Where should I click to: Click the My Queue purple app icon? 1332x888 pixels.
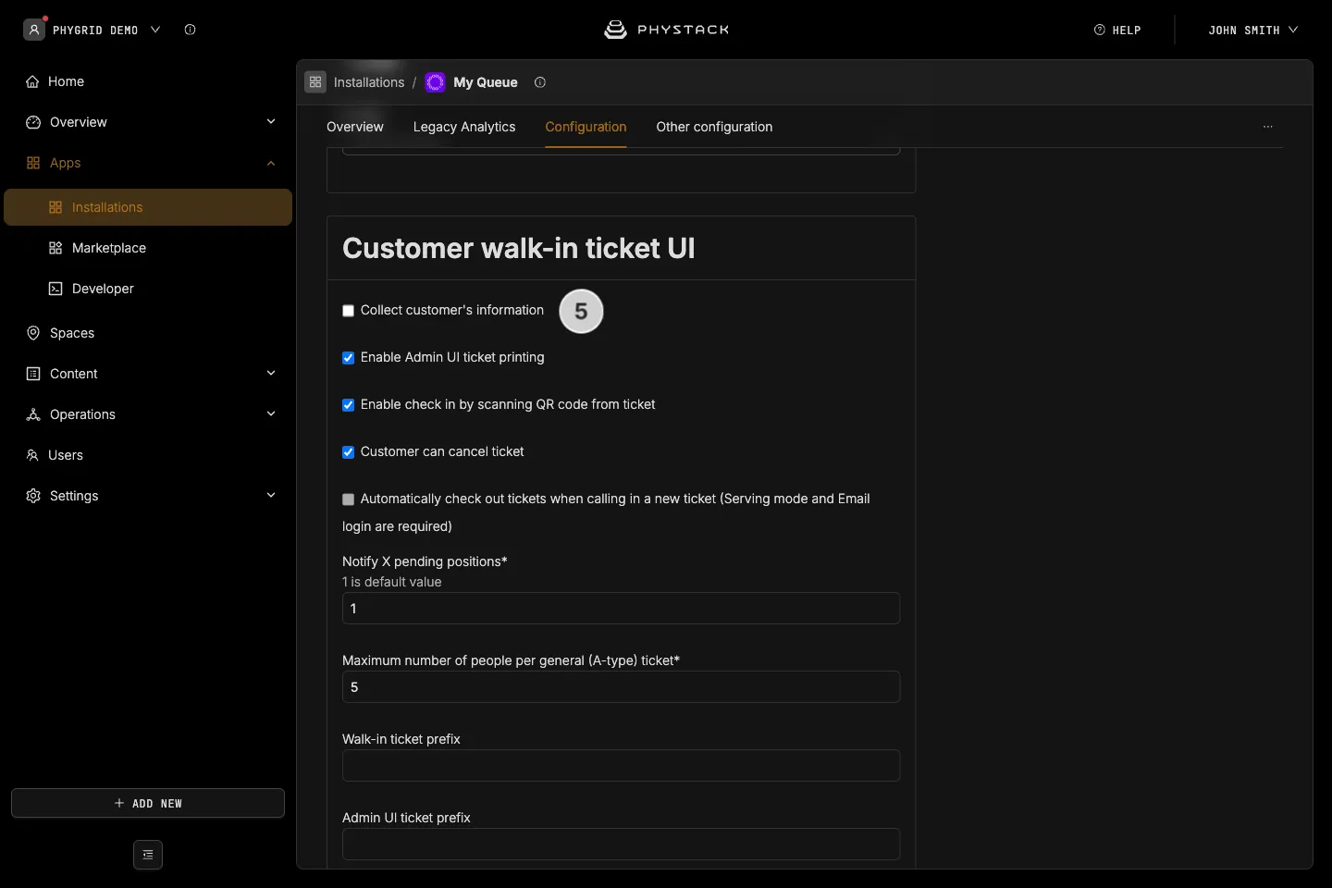(435, 82)
